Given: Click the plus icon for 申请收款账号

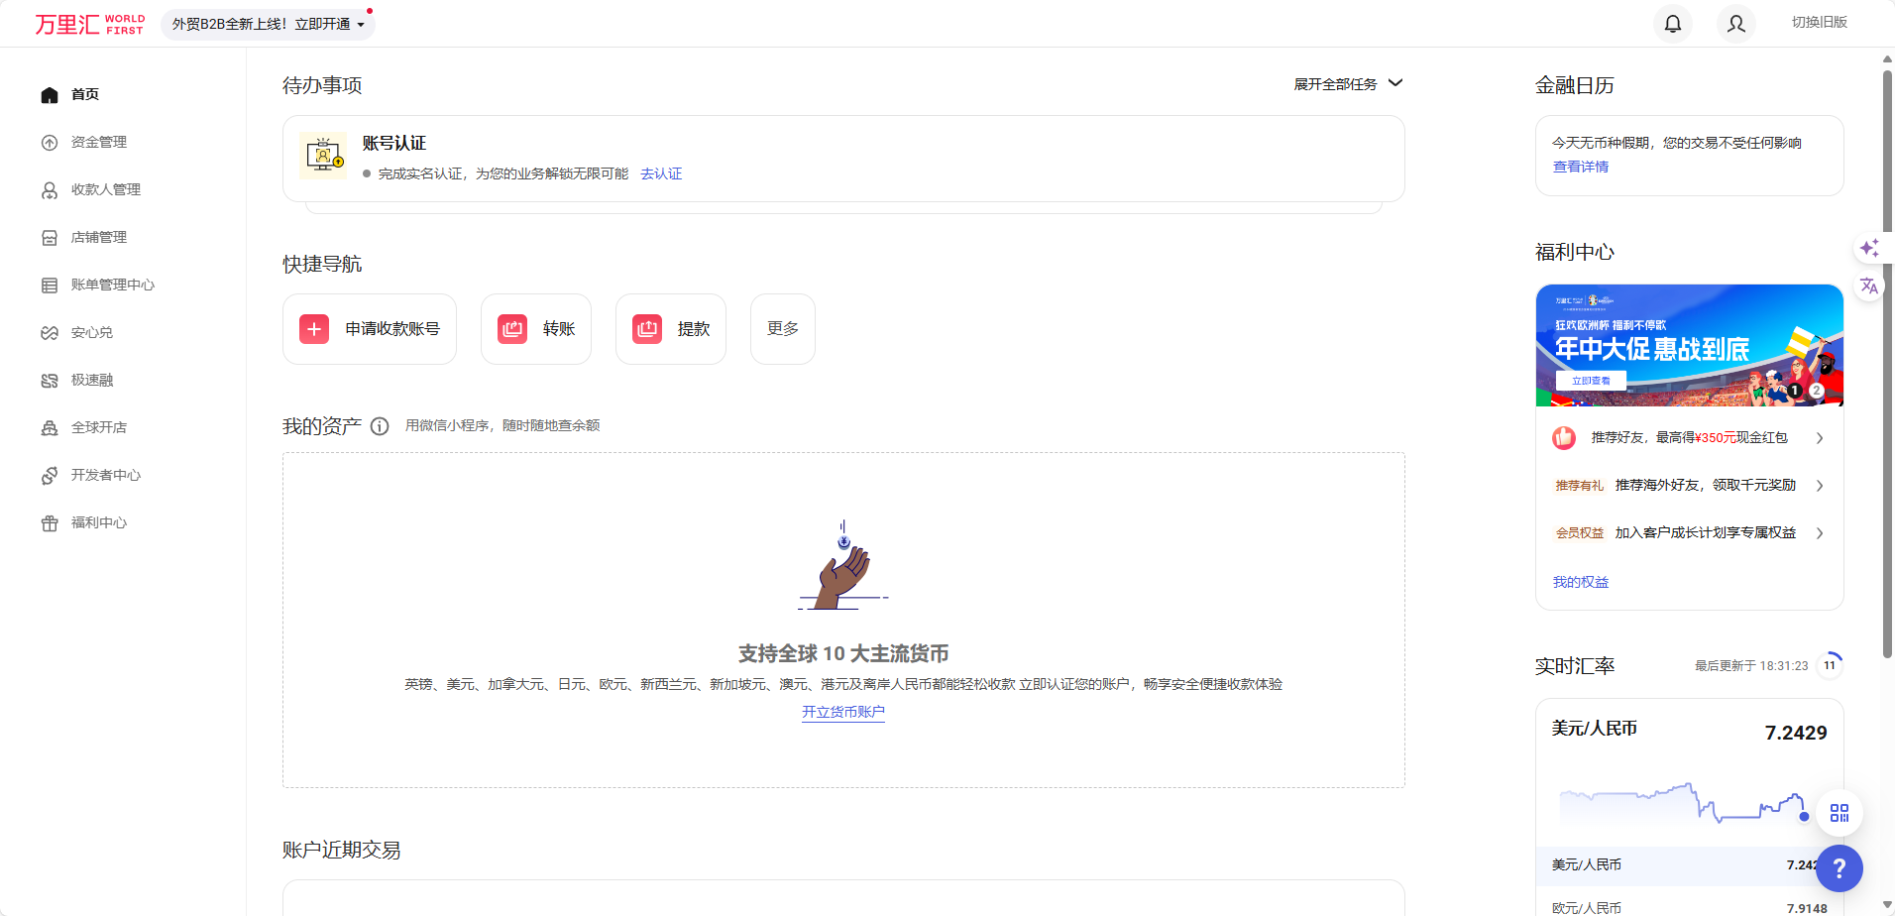Looking at the screenshot, I should tap(314, 329).
